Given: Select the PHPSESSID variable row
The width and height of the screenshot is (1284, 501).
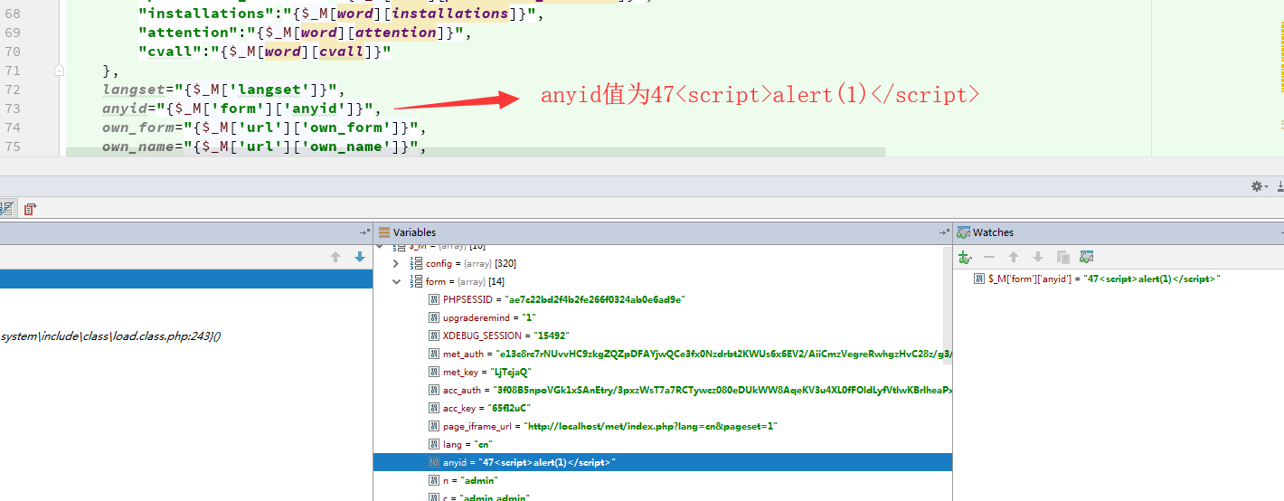Looking at the screenshot, I should pyautogui.click(x=662, y=299).
